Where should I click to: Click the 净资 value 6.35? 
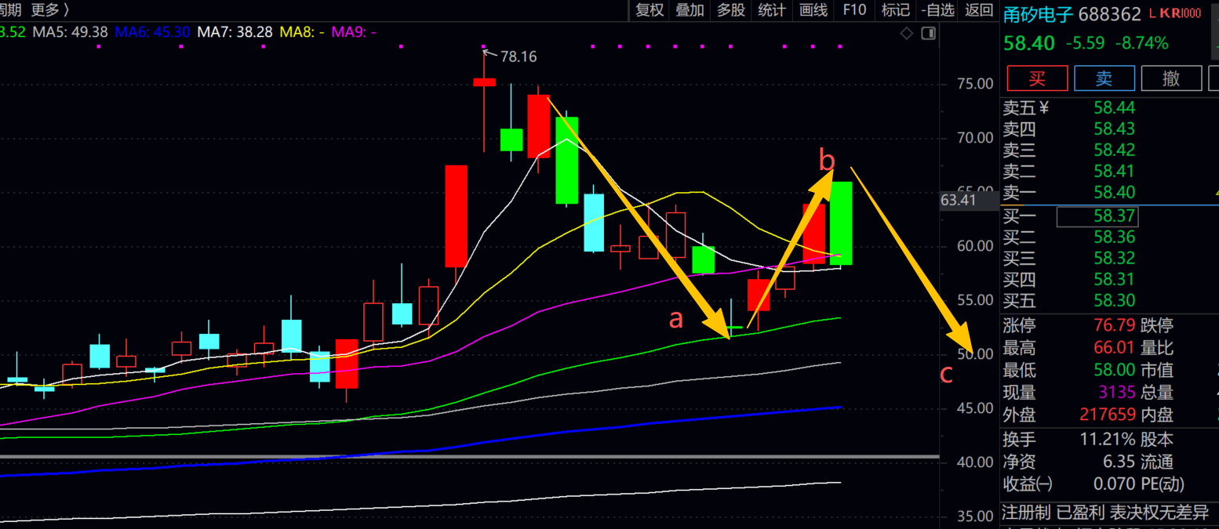(1119, 462)
